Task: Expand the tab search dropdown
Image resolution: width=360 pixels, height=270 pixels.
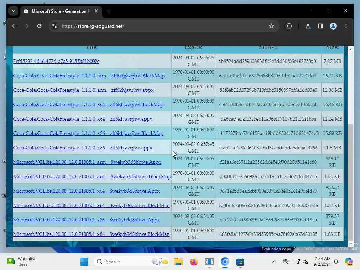Action: [13, 11]
